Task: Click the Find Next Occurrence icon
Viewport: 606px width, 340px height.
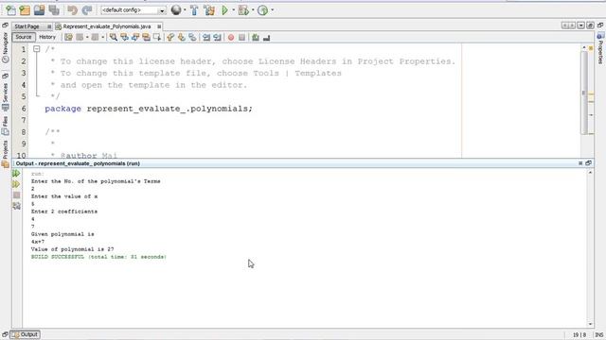Action: (135, 38)
